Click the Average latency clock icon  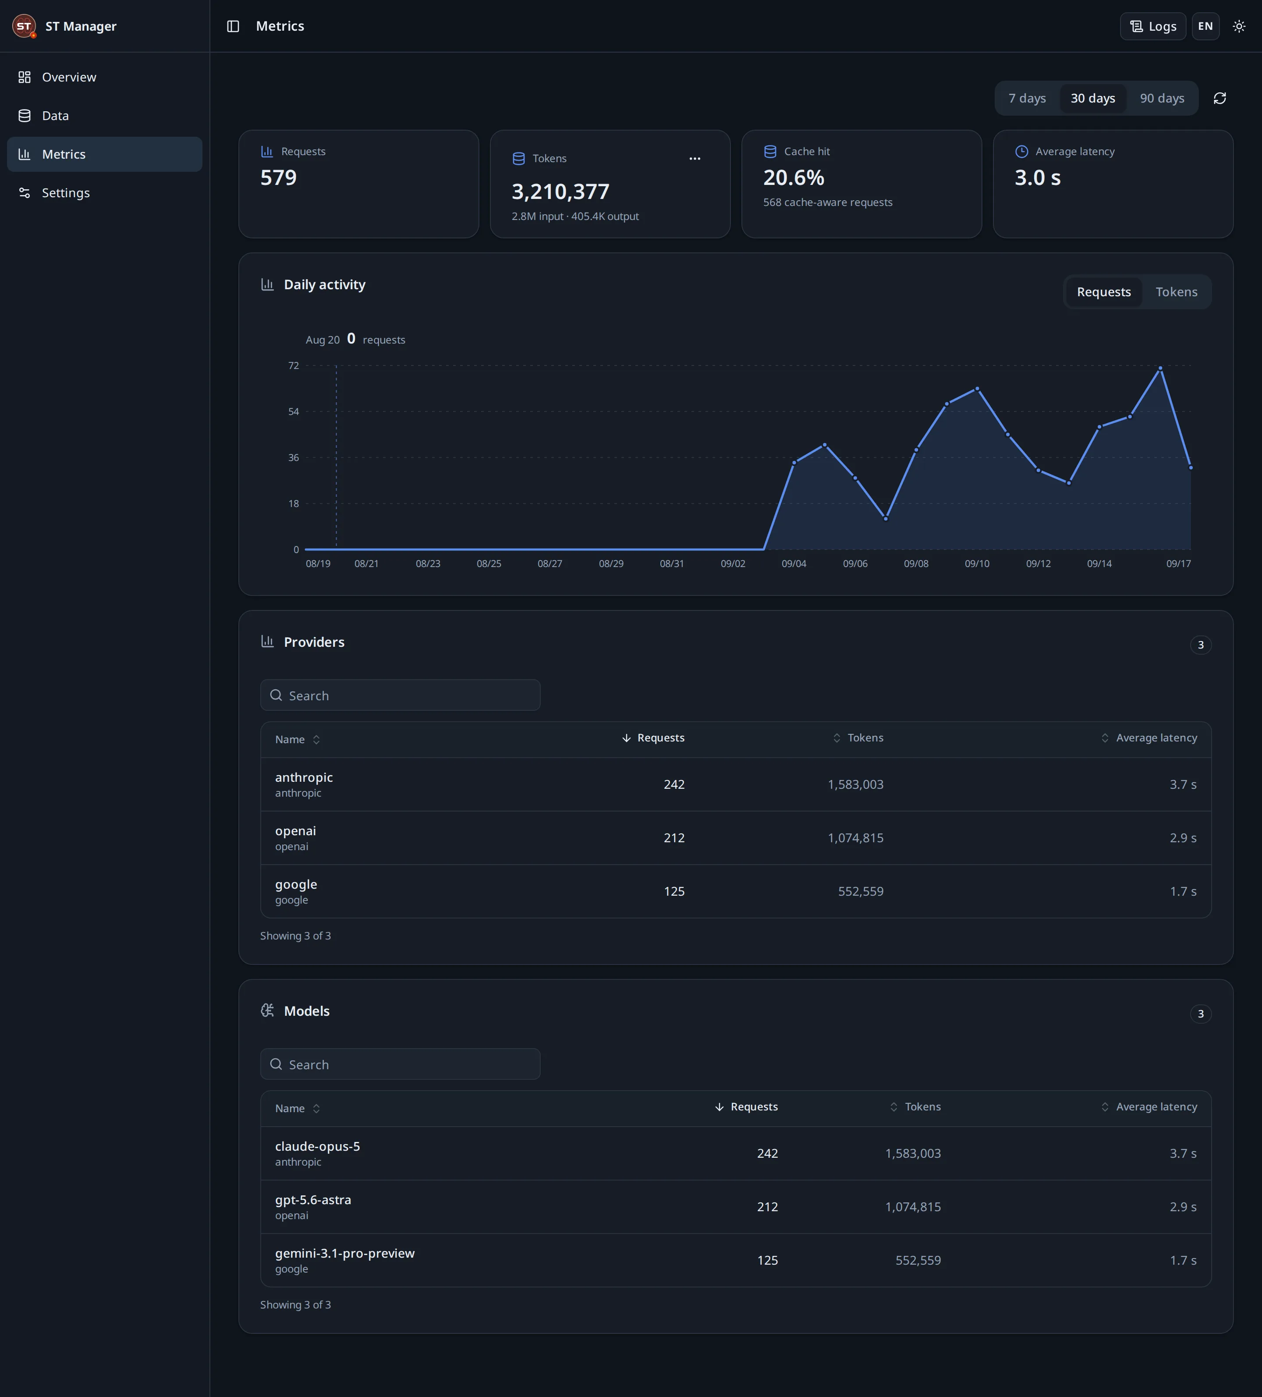click(x=1021, y=151)
